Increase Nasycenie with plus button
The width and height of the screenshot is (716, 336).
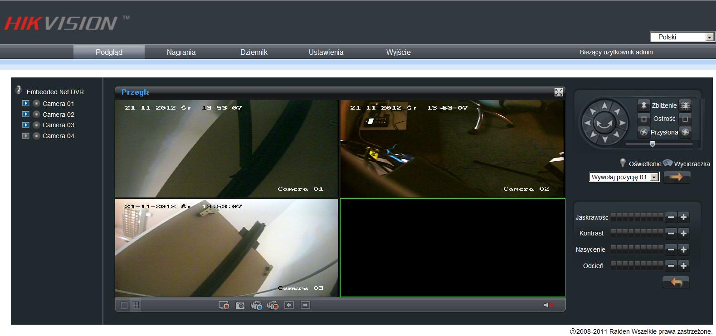tap(684, 250)
